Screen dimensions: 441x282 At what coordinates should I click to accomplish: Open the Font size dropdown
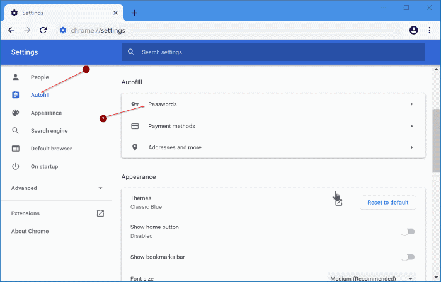(372, 278)
